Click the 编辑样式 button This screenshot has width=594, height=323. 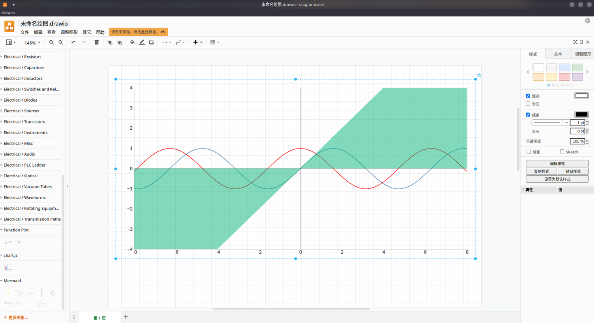pyautogui.click(x=557, y=163)
